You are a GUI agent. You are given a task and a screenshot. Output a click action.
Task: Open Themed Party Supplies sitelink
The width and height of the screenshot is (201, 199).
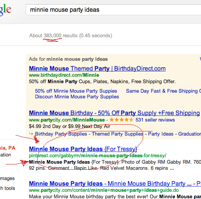tap(118, 134)
